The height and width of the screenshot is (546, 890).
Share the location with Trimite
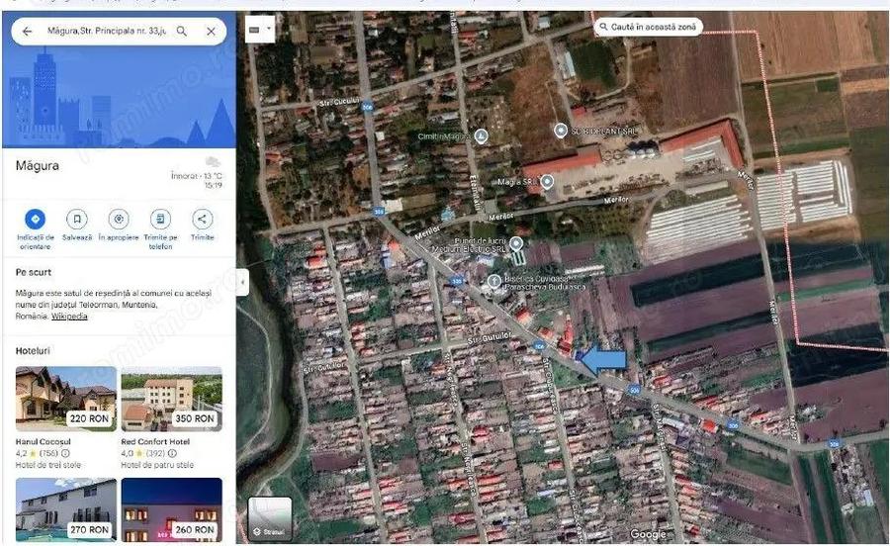(202, 220)
